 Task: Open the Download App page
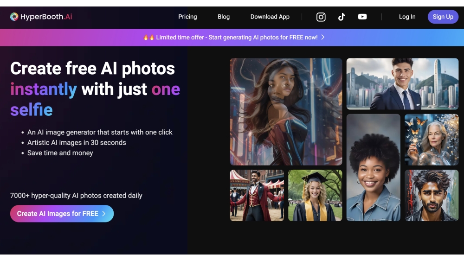[270, 17]
